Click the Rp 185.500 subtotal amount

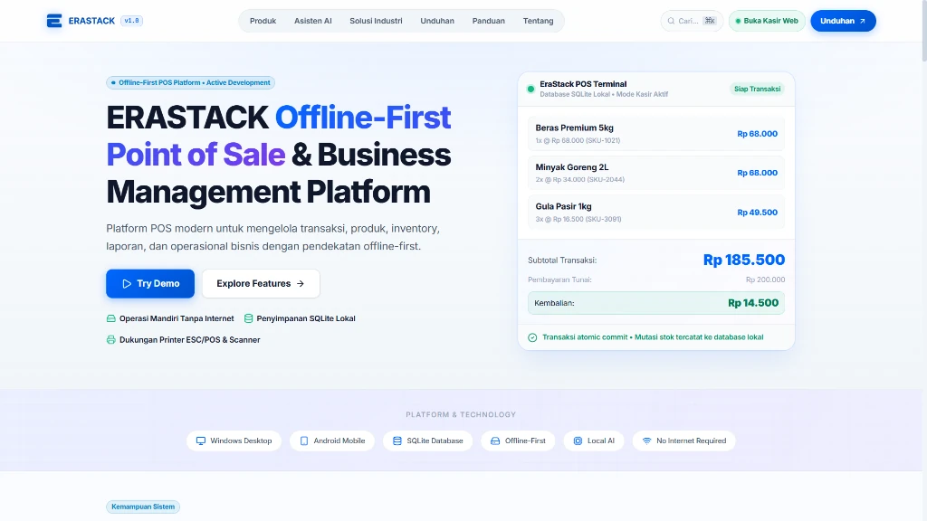coord(744,260)
